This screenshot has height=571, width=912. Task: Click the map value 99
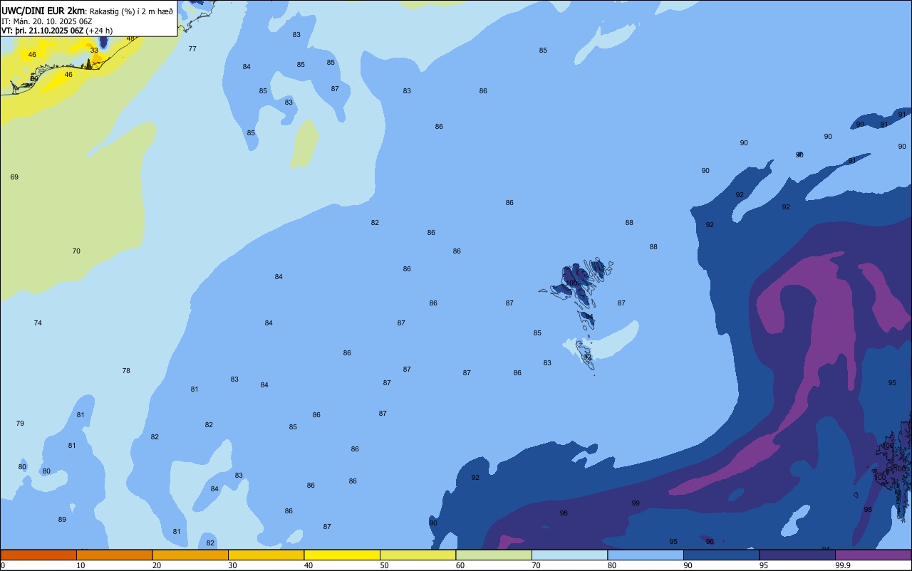click(636, 503)
